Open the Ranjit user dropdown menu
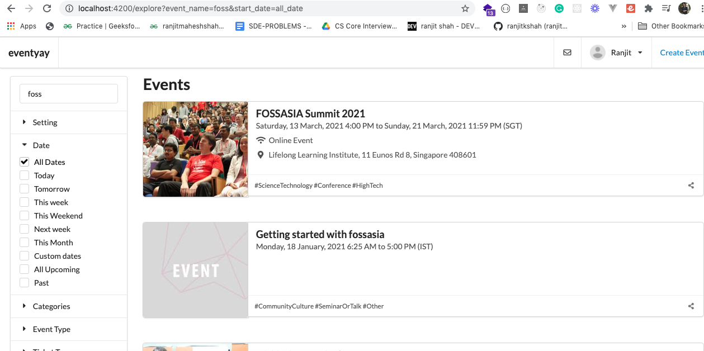 pyautogui.click(x=616, y=53)
